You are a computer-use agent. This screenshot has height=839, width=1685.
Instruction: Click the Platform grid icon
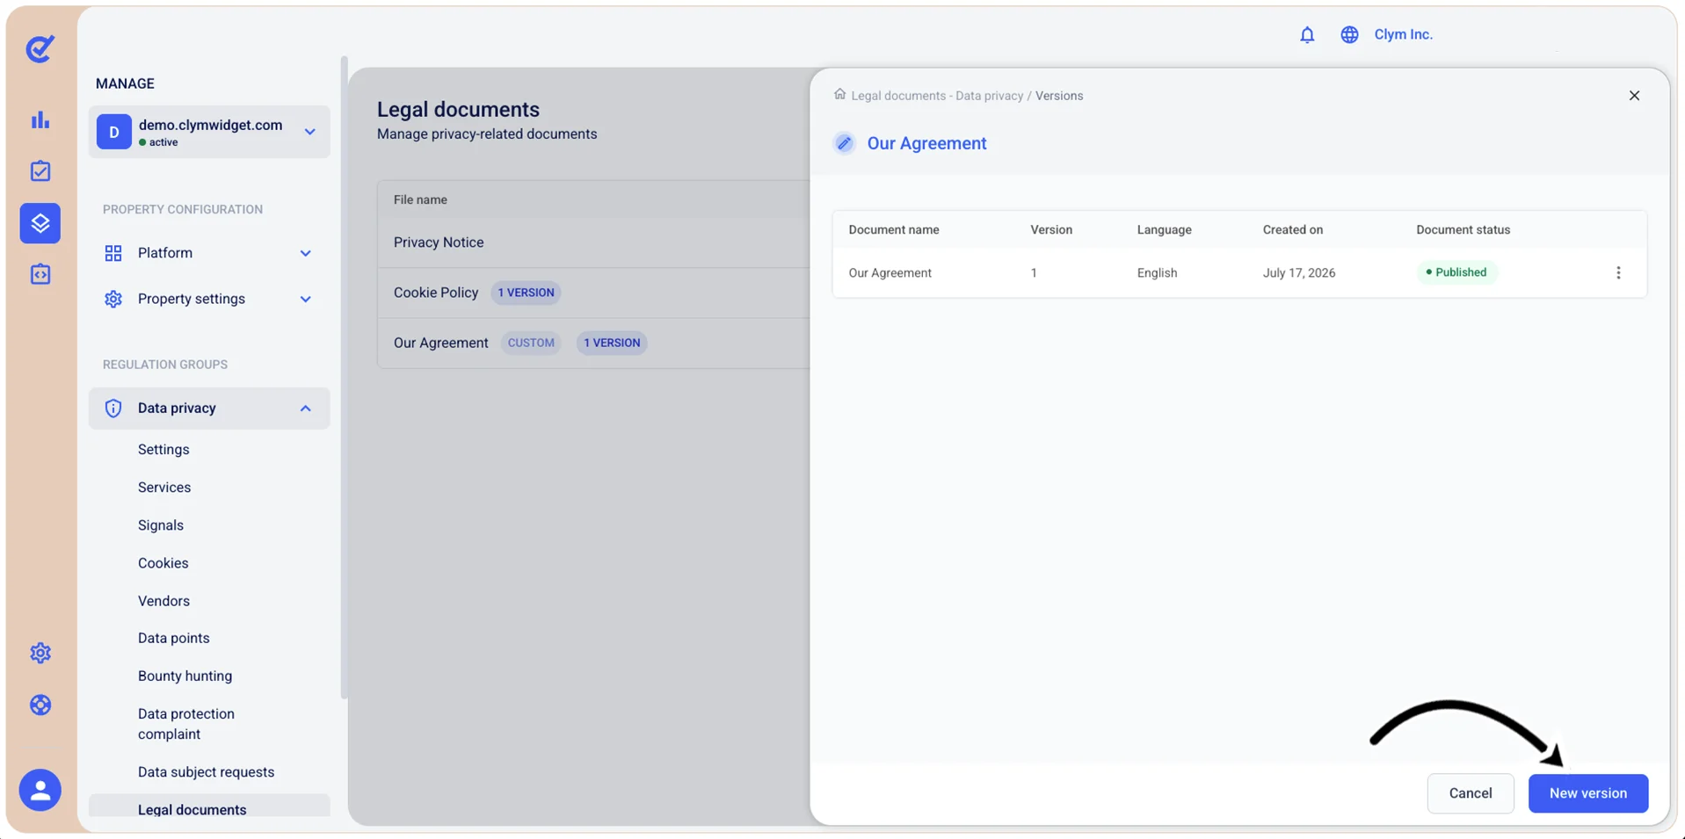tap(113, 253)
